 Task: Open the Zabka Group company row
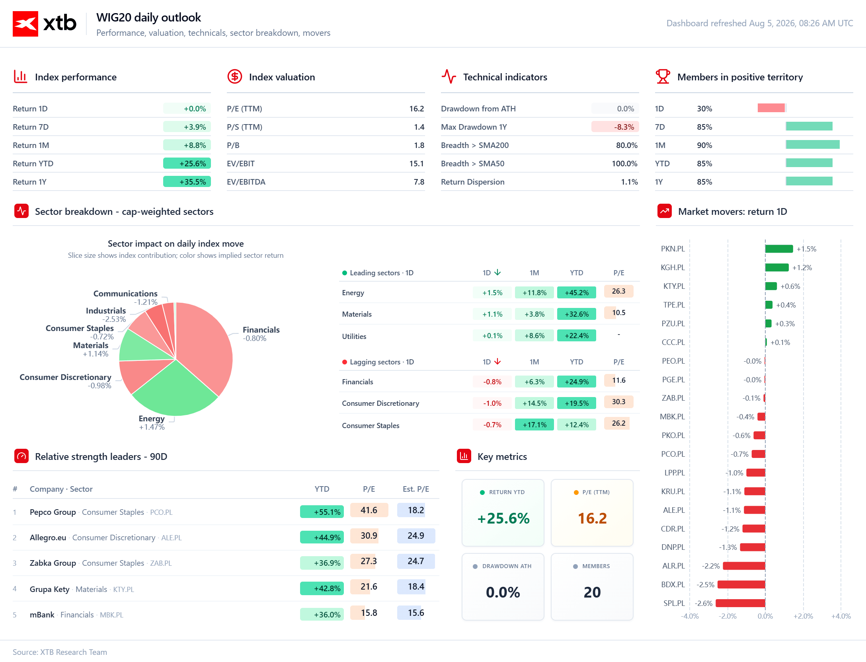226,563
